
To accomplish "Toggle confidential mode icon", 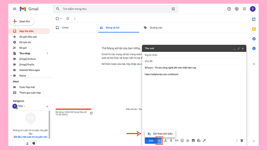I will [199, 140].
